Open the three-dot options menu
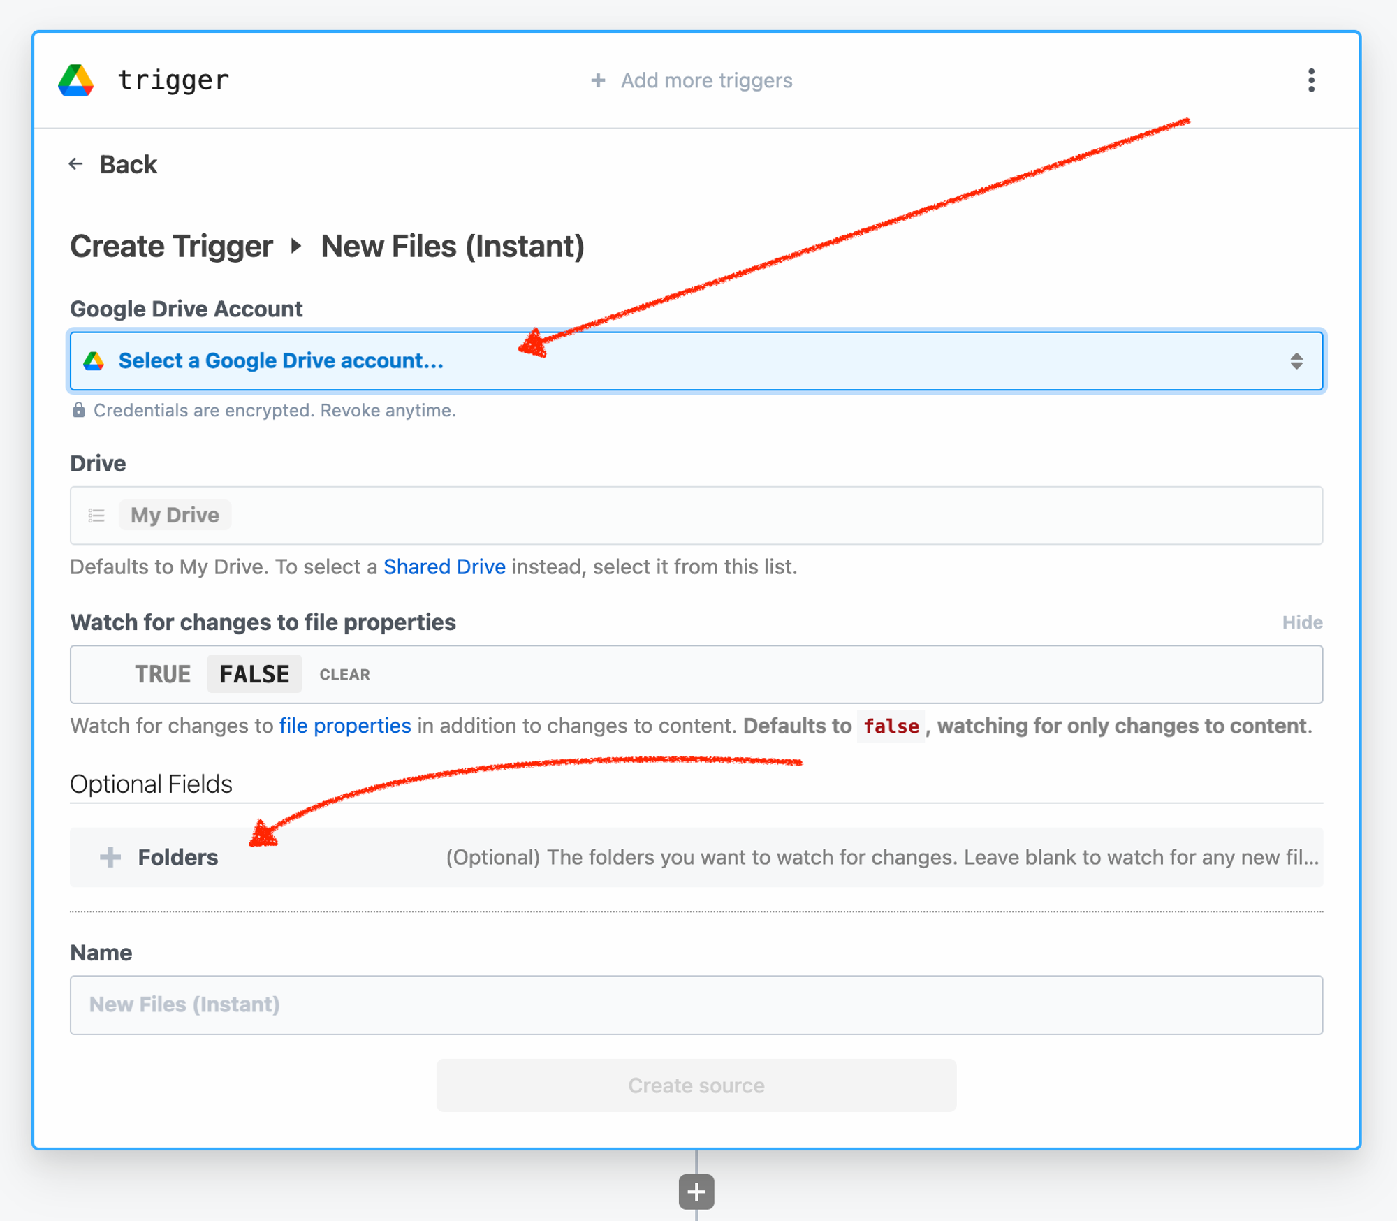The image size is (1397, 1221). (x=1311, y=80)
